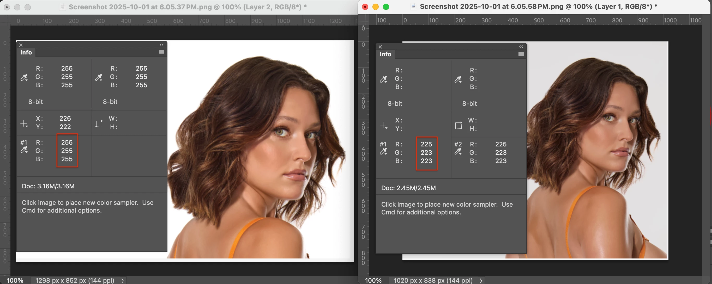Close the left Info panel
The image size is (712, 284).
click(x=21, y=45)
